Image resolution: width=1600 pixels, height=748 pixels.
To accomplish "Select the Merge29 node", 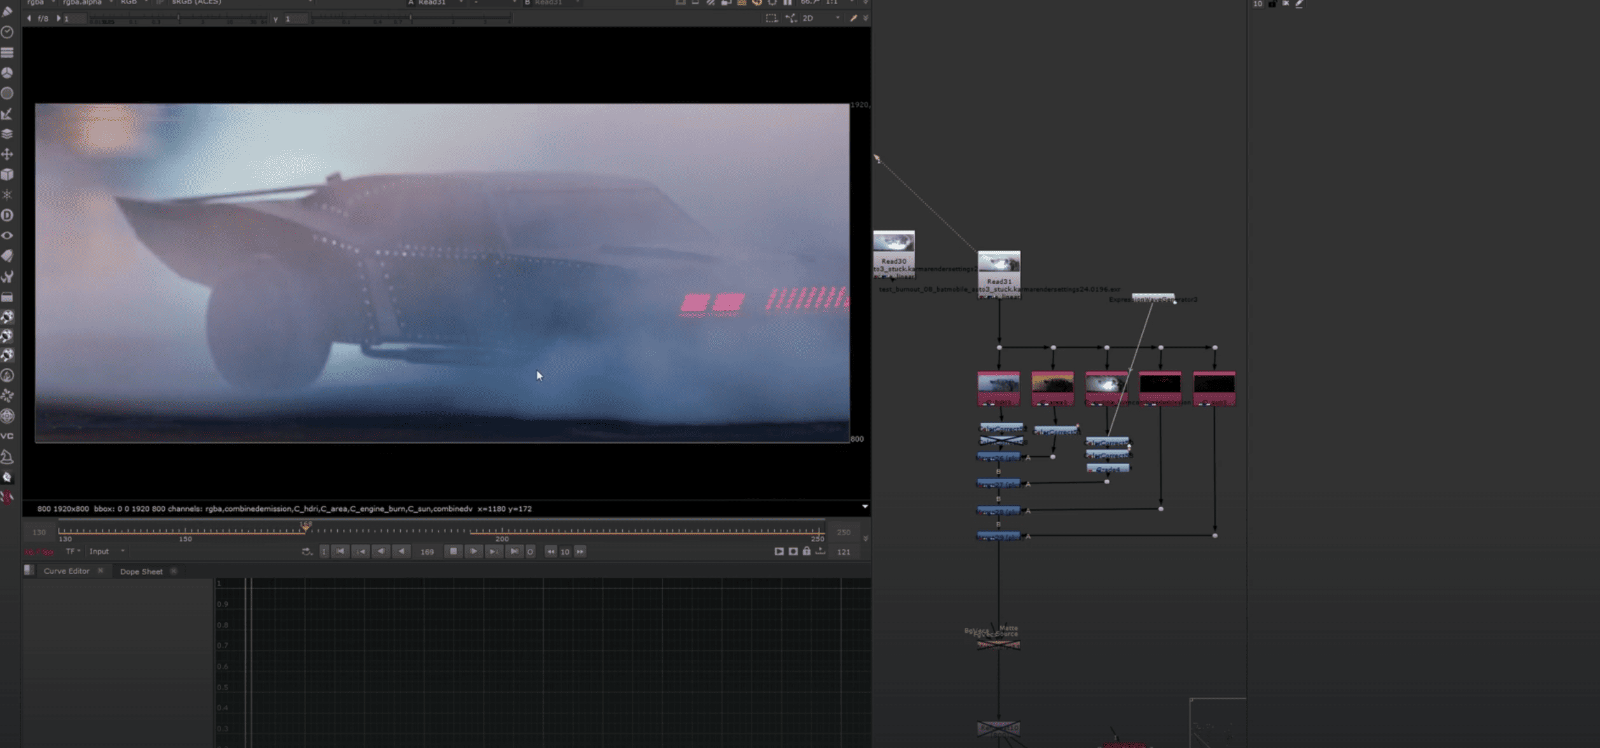I will (x=999, y=536).
